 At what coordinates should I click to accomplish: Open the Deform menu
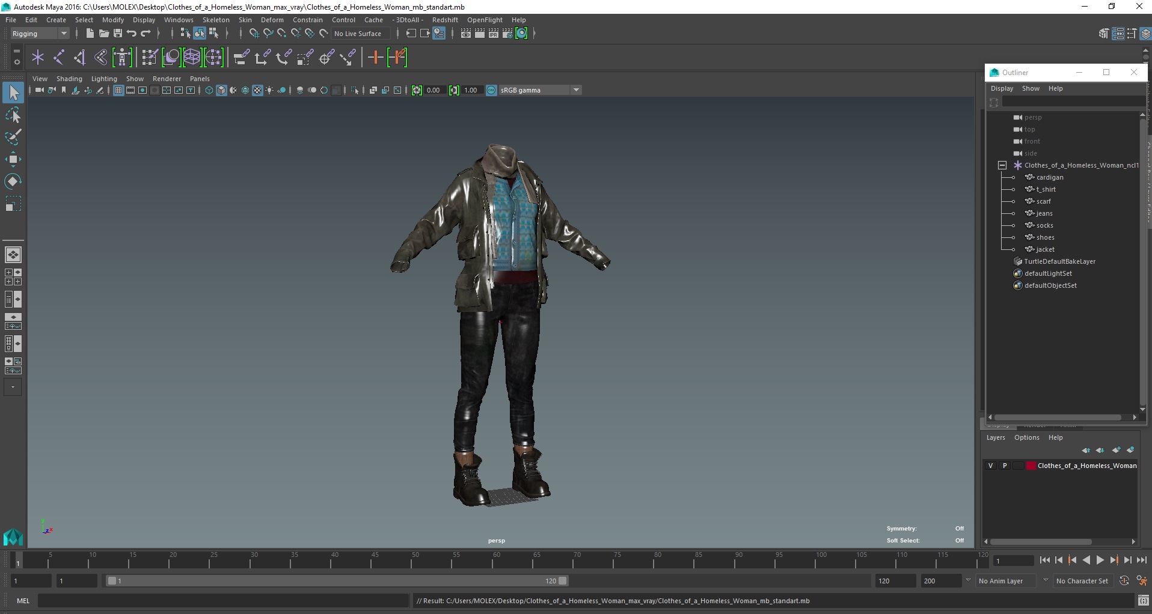click(272, 20)
